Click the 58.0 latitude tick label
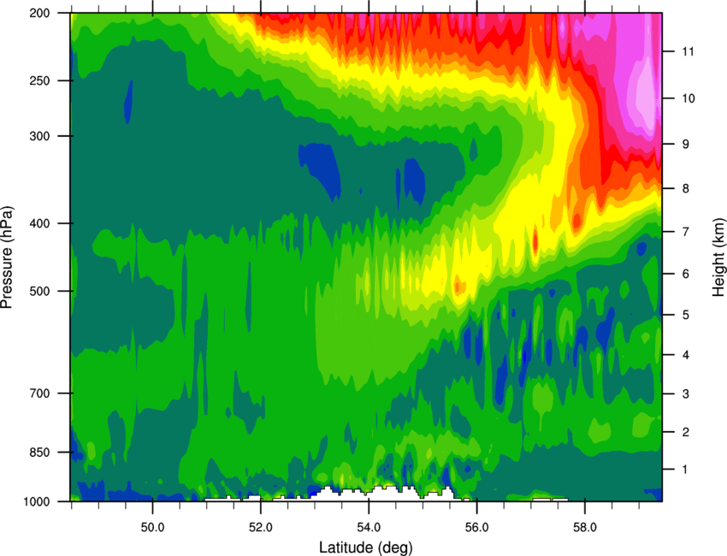 pos(585,527)
